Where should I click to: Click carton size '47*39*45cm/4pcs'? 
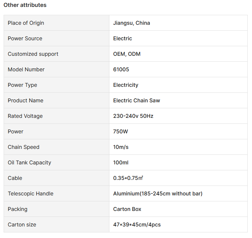coord(137,224)
